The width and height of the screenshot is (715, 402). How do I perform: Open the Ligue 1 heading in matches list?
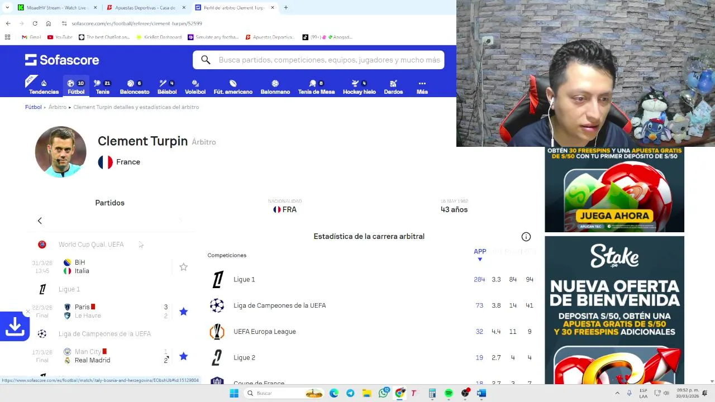69,289
